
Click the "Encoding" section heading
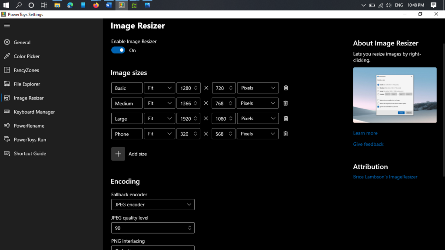pos(125,181)
